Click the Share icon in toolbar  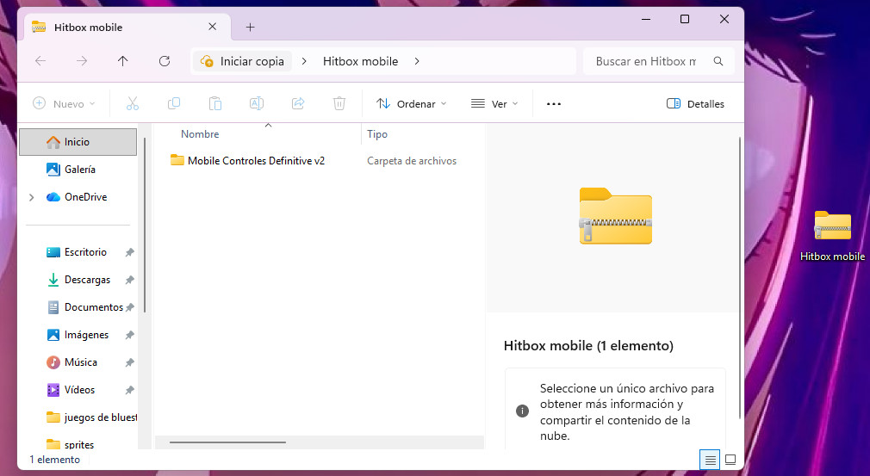point(298,103)
